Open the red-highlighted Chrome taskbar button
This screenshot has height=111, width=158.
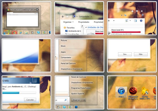tap(14, 32)
